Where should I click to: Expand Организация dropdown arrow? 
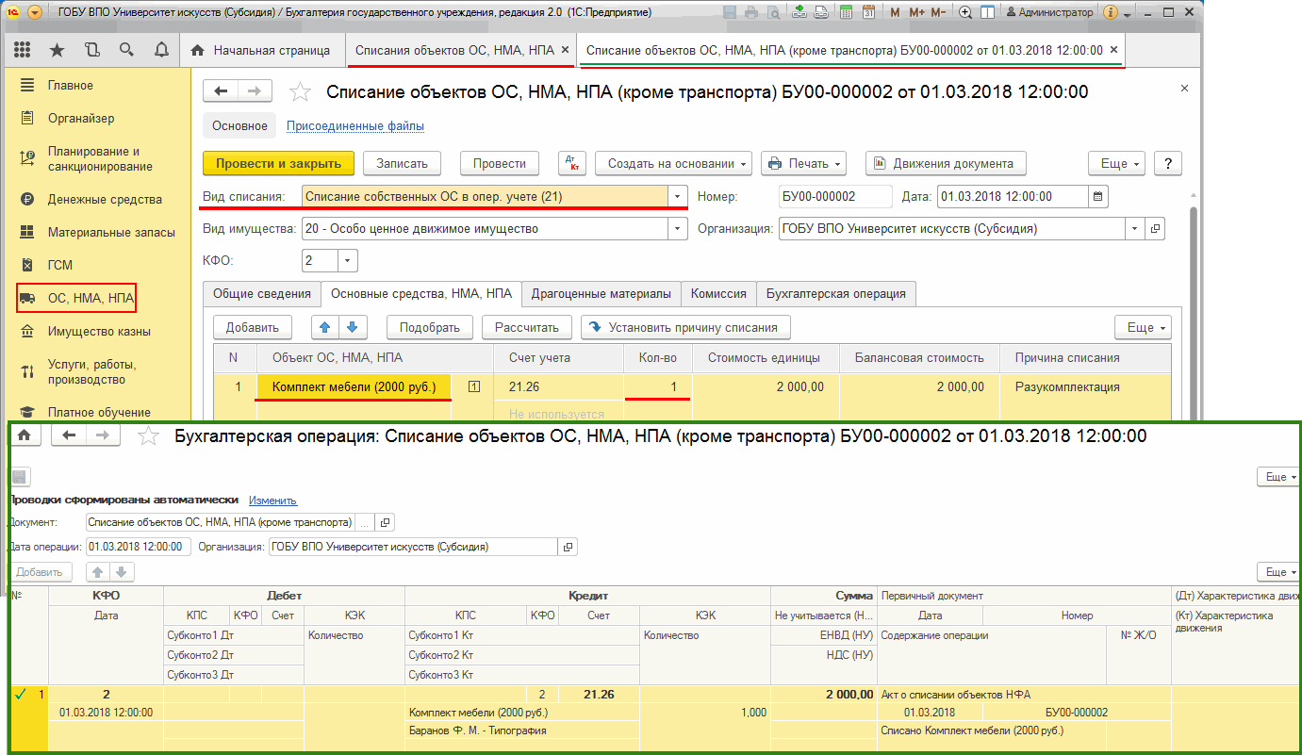point(1135,228)
